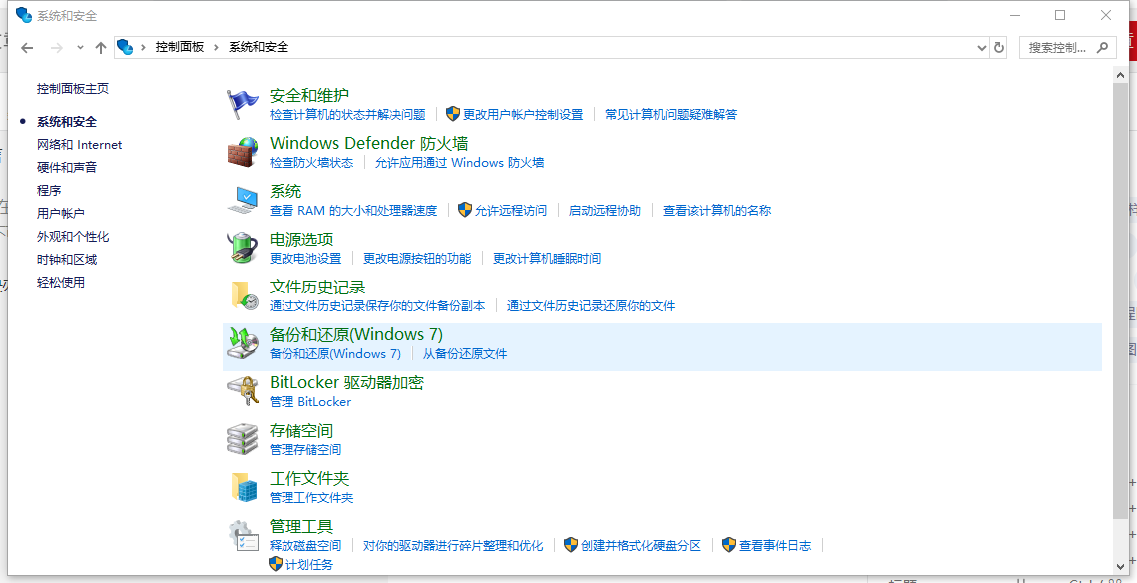Viewport: 1137px width, 583px height.
Task: Select 用户帐户 in the sidebar
Action: pyautogui.click(x=61, y=214)
